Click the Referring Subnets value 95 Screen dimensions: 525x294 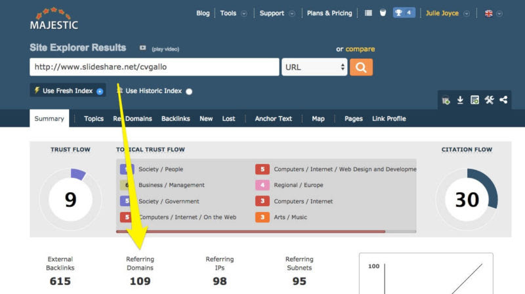pyautogui.click(x=299, y=282)
